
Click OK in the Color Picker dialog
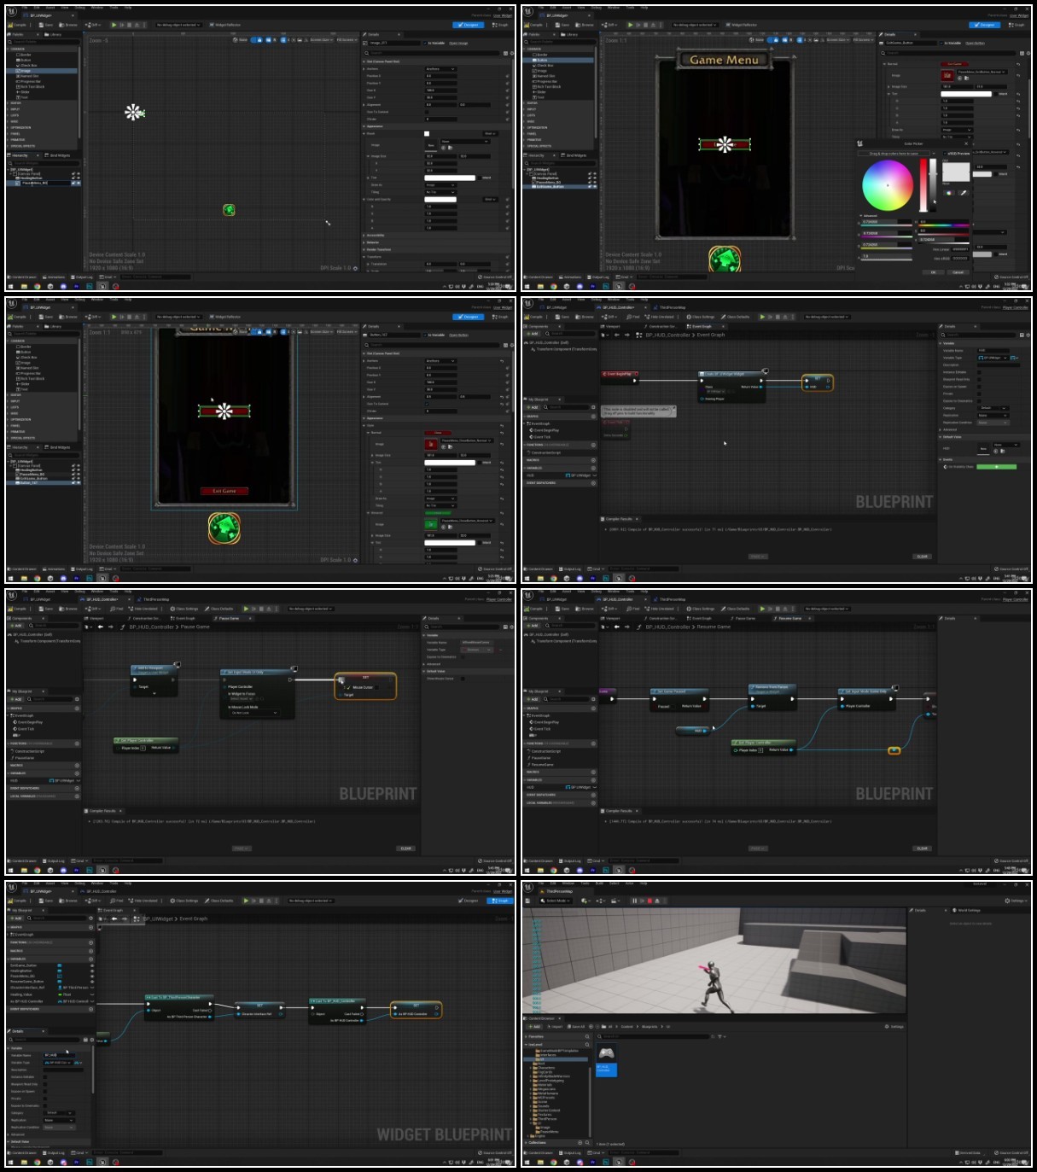[933, 272]
